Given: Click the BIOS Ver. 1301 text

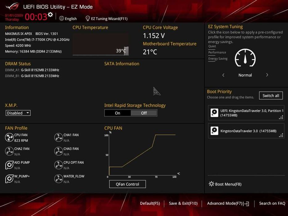Looking at the screenshot, I should click(47, 34).
